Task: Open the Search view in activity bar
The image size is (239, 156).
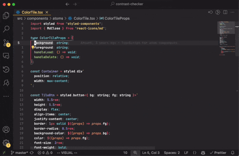Action: [6, 29]
